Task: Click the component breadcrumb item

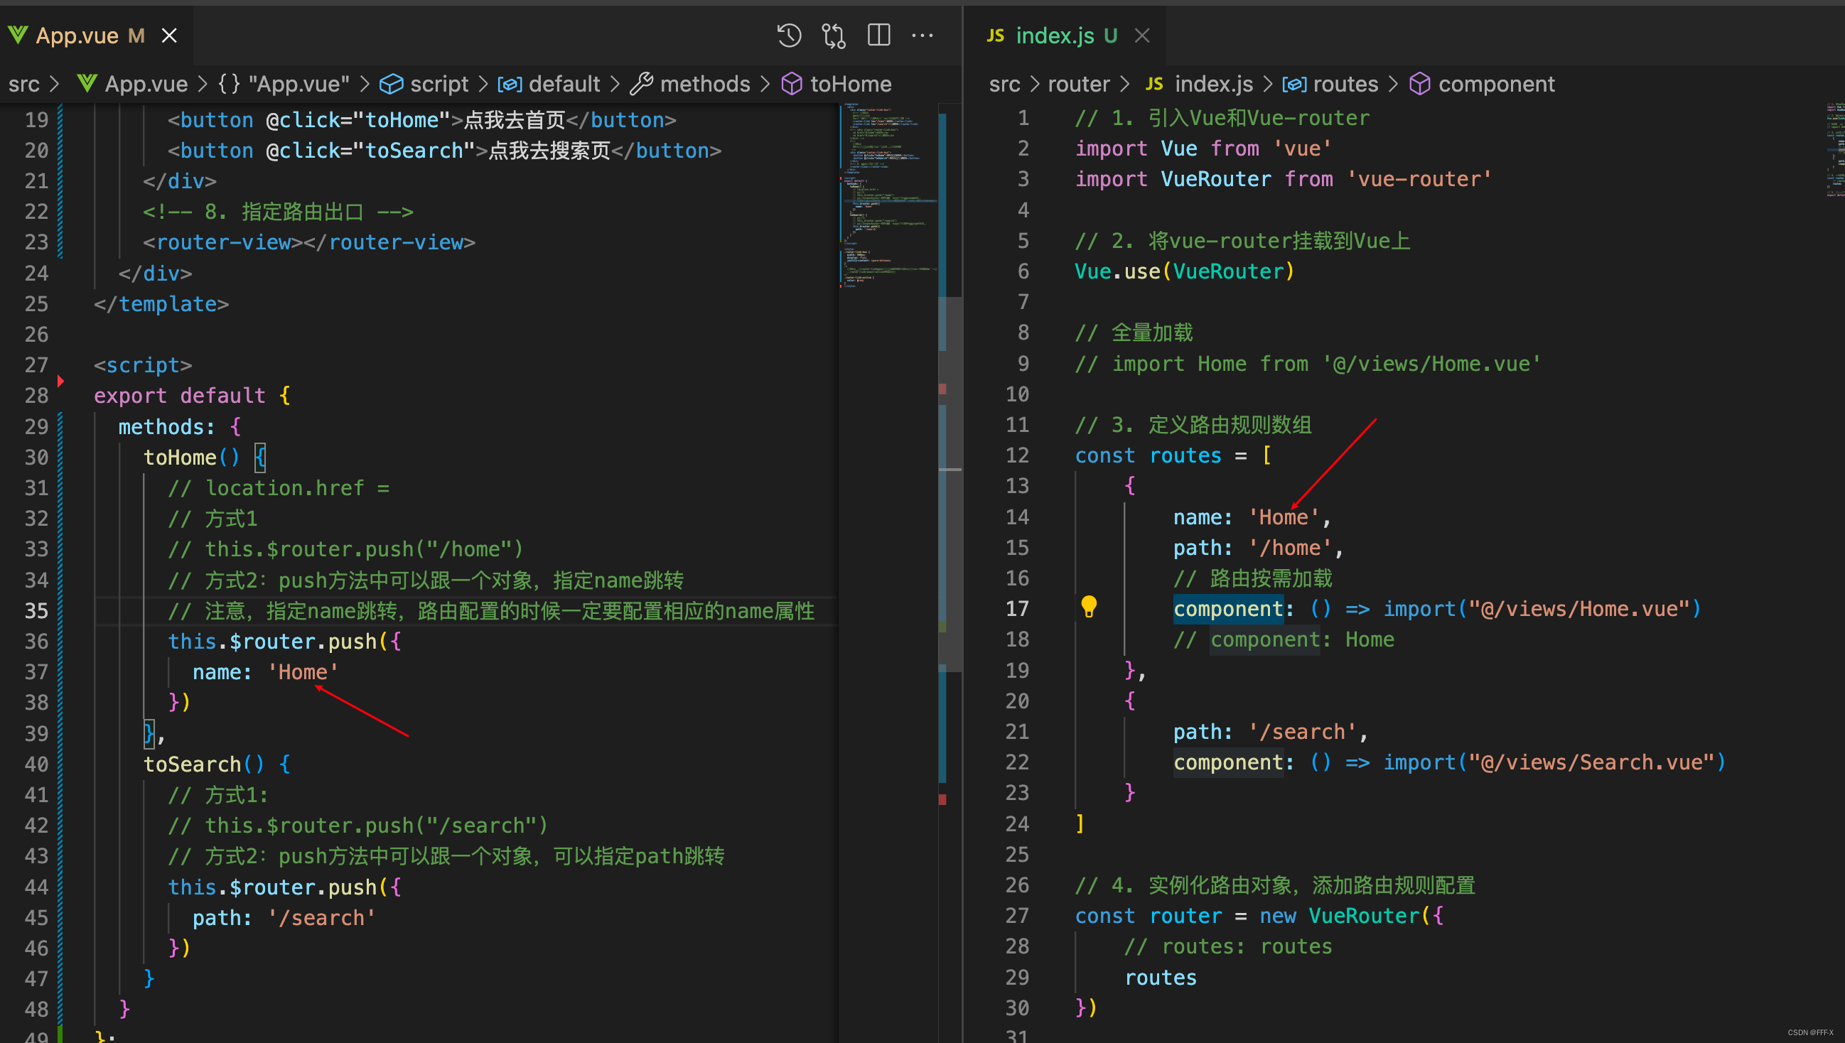Action: click(x=1496, y=84)
